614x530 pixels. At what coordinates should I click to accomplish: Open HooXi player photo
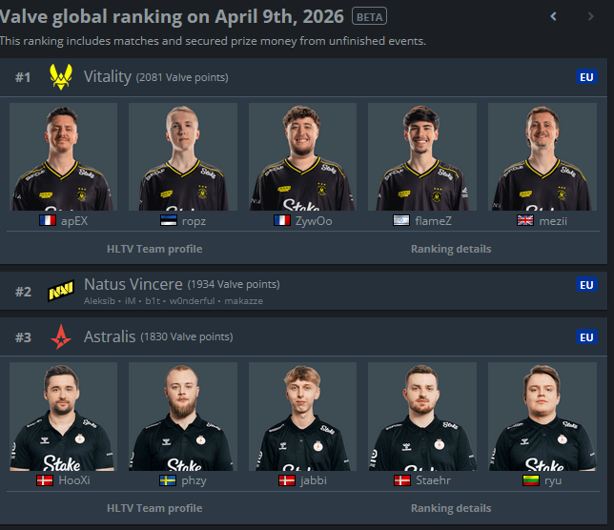[63, 417]
